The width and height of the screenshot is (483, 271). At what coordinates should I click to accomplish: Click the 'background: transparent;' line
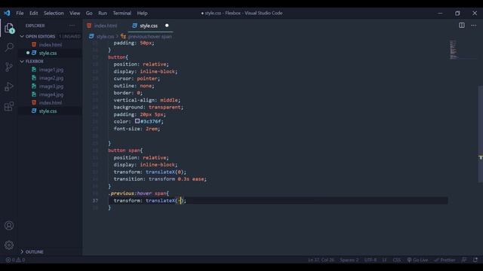149,108
